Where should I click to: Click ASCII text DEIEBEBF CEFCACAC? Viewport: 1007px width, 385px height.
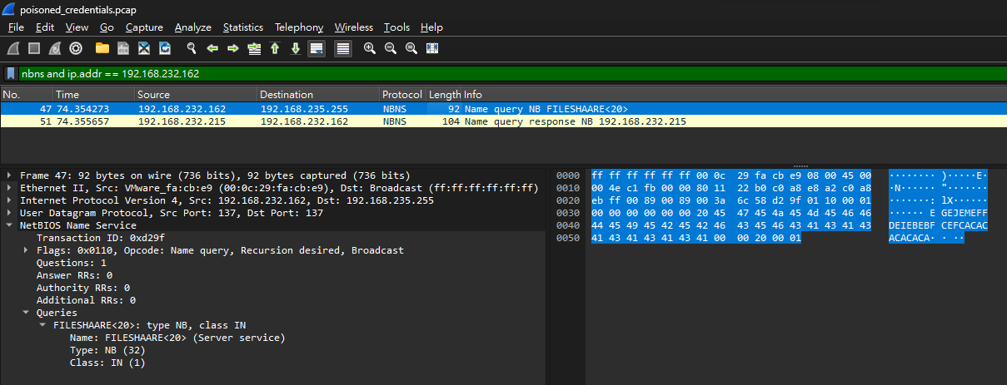click(x=938, y=225)
